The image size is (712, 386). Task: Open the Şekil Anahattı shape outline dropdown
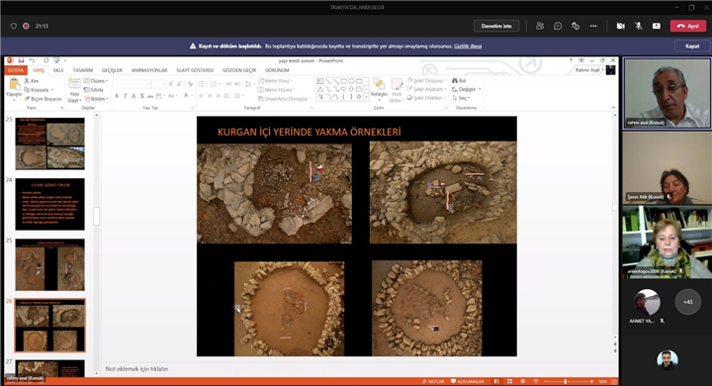click(x=426, y=89)
